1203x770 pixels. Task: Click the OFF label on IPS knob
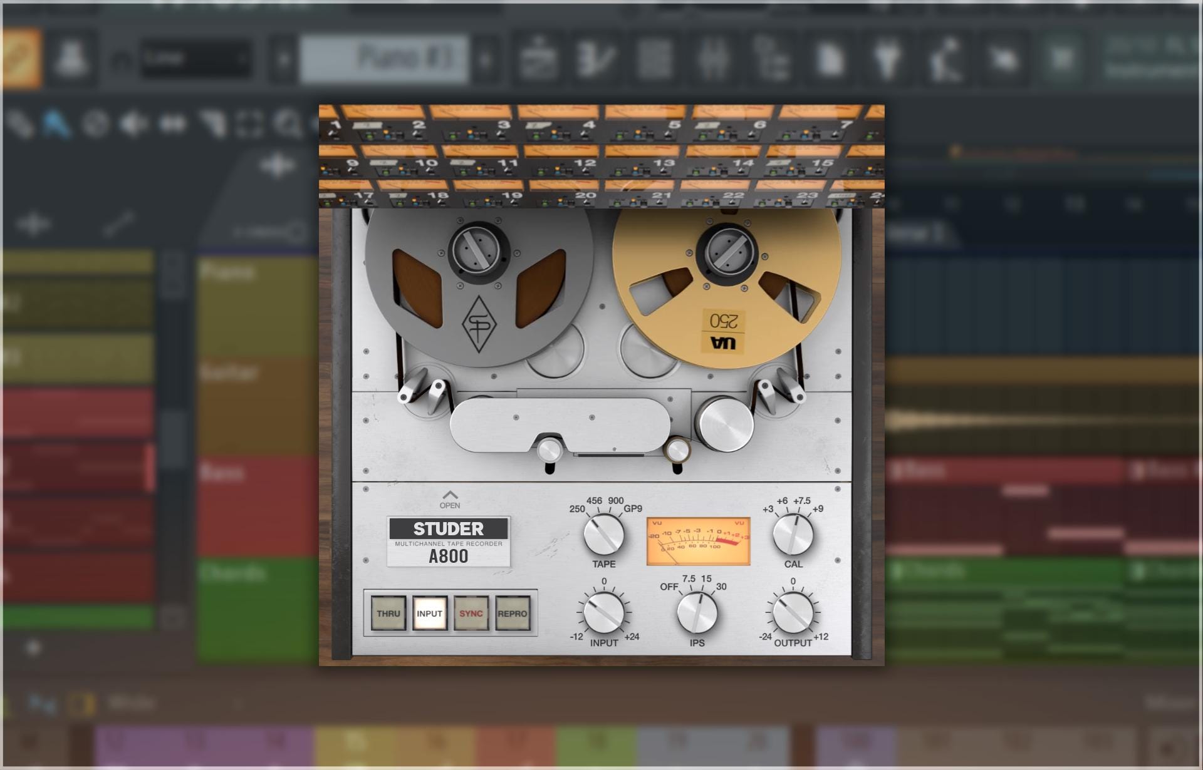pyautogui.click(x=669, y=587)
